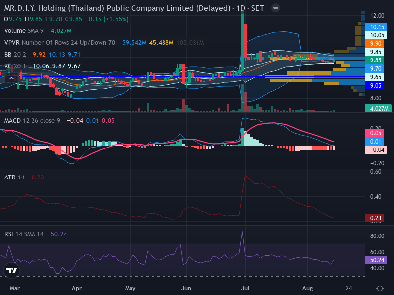394x295 pixels.
Task: Click the Aug marker on time axis
Action: pos(307,288)
